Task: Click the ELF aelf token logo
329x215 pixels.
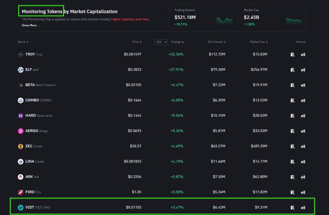Action: click(20, 70)
